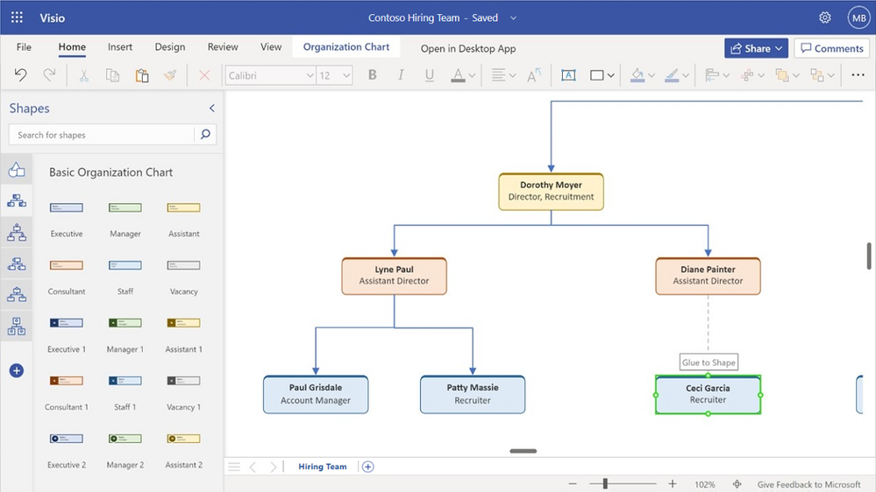876x492 pixels.
Task: Apply font color A icon
Action: click(x=458, y=75)
